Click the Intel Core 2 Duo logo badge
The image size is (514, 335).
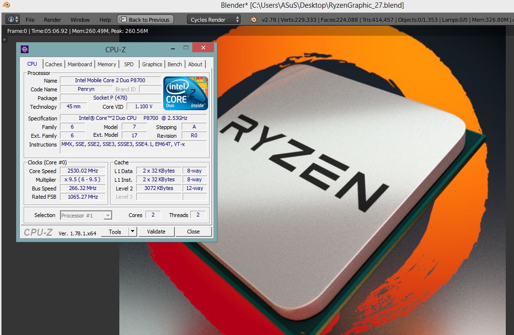pos(186,93)
